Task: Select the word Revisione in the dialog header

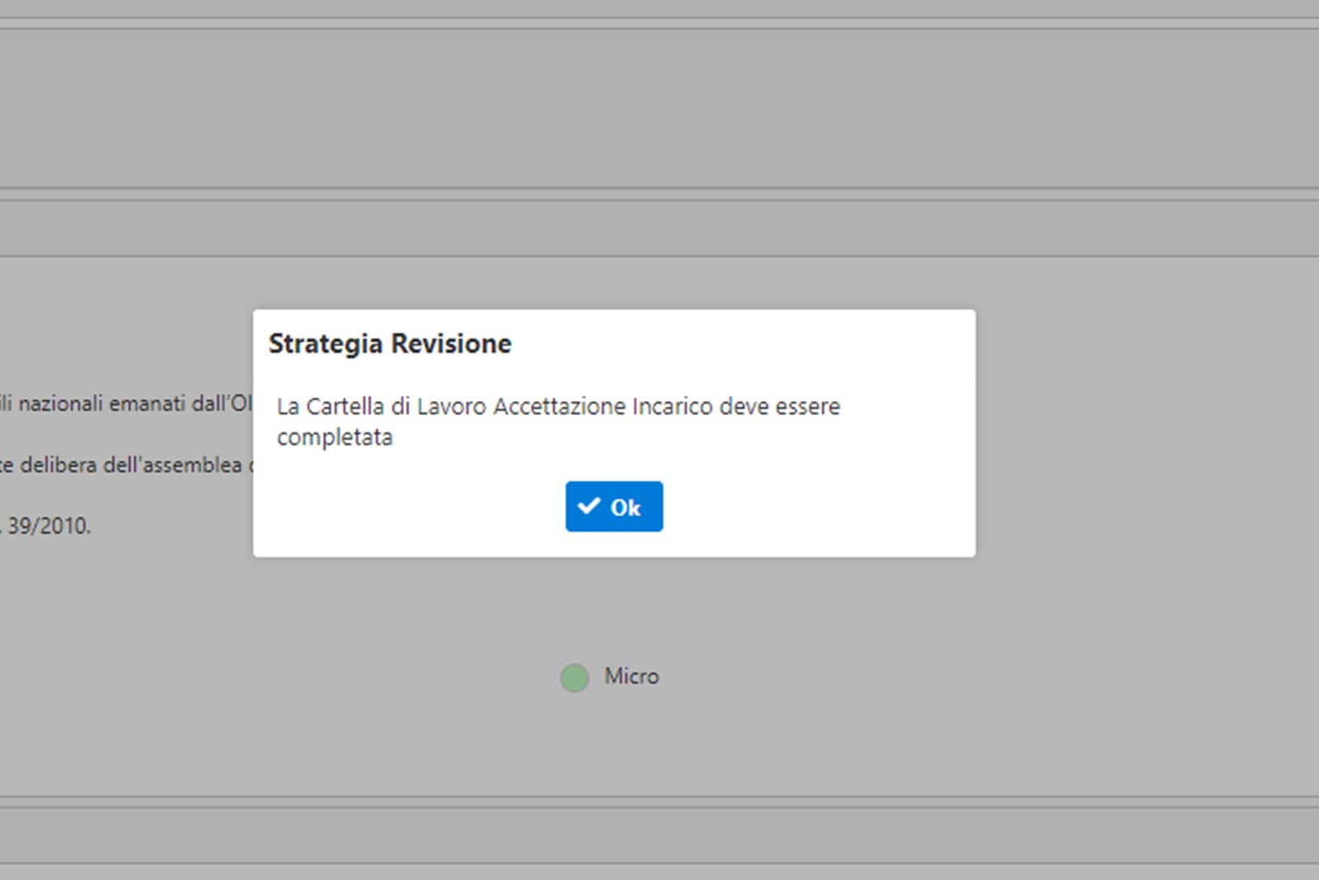Action: coord(451,344)
